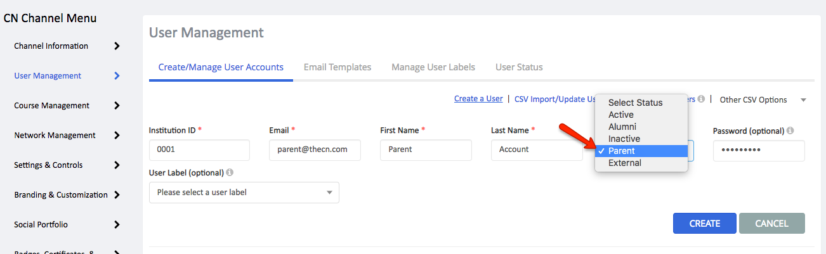Click info icon beside User Label (optional)
The image size is (826, 254).
pos(230,172)
